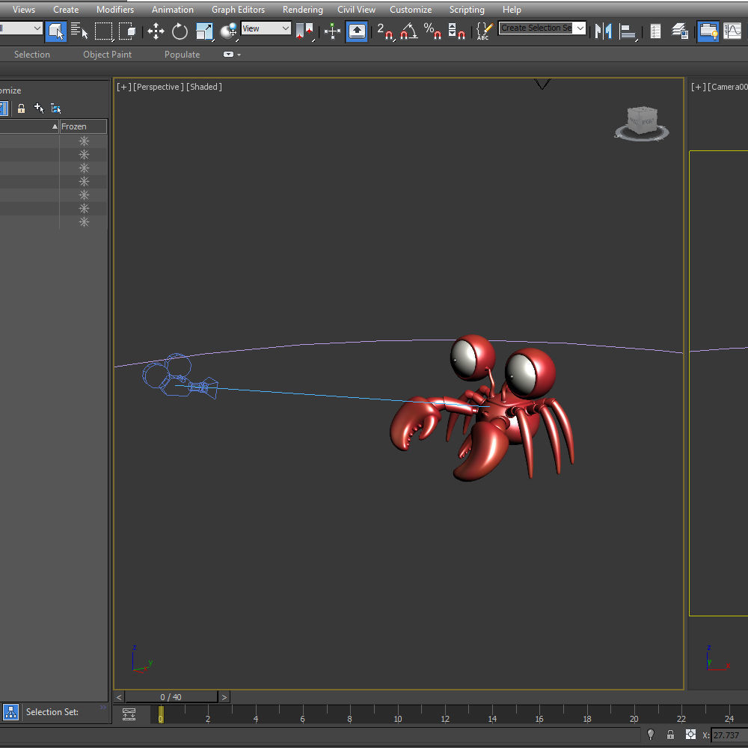
Task: Click the 0 / 40 time slider handle
Action: [171, 697]
